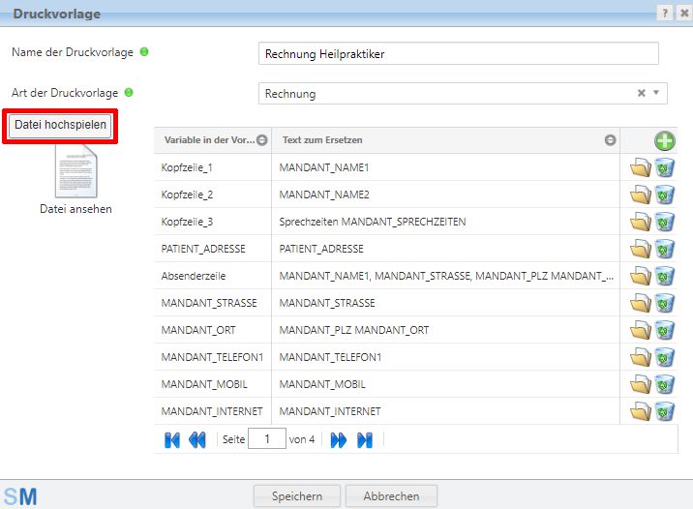
Task: Click the Datei ansehen document thumbnail
Action: point(76,173)
